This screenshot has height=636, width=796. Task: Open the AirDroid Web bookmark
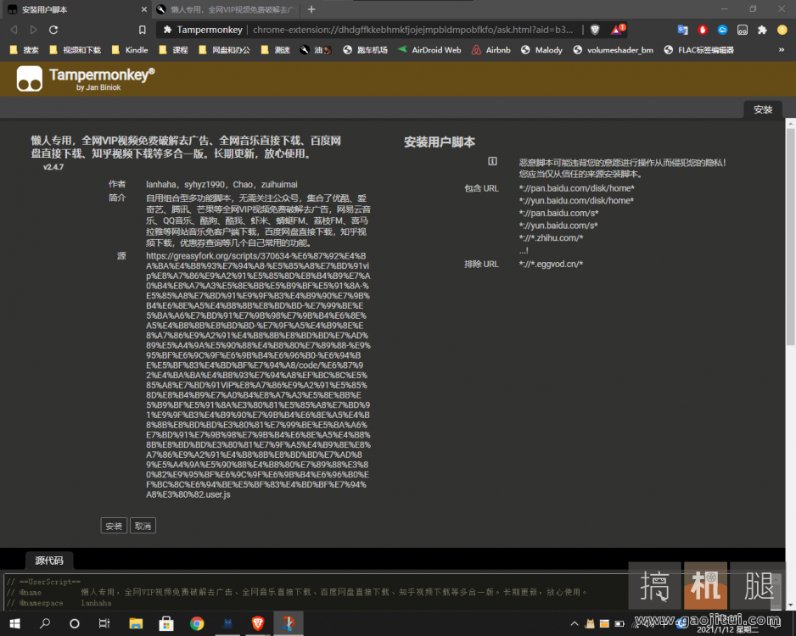[429, 50]
